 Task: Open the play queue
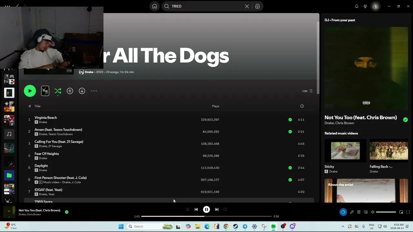[358, 212]
